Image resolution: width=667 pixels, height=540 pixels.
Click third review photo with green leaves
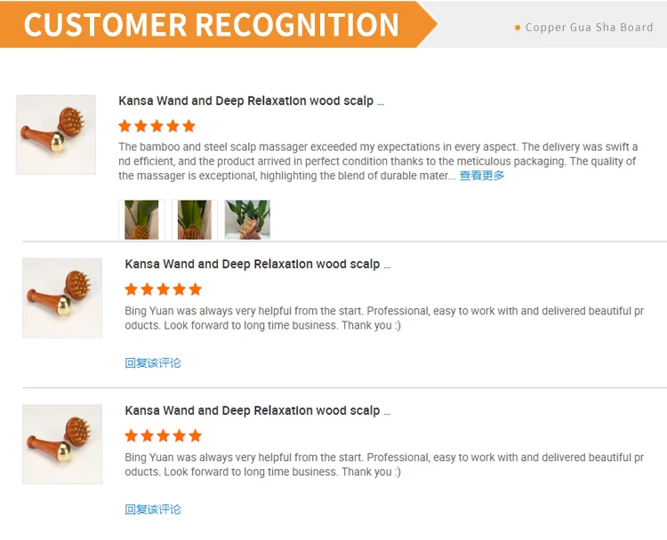[247, 219]
